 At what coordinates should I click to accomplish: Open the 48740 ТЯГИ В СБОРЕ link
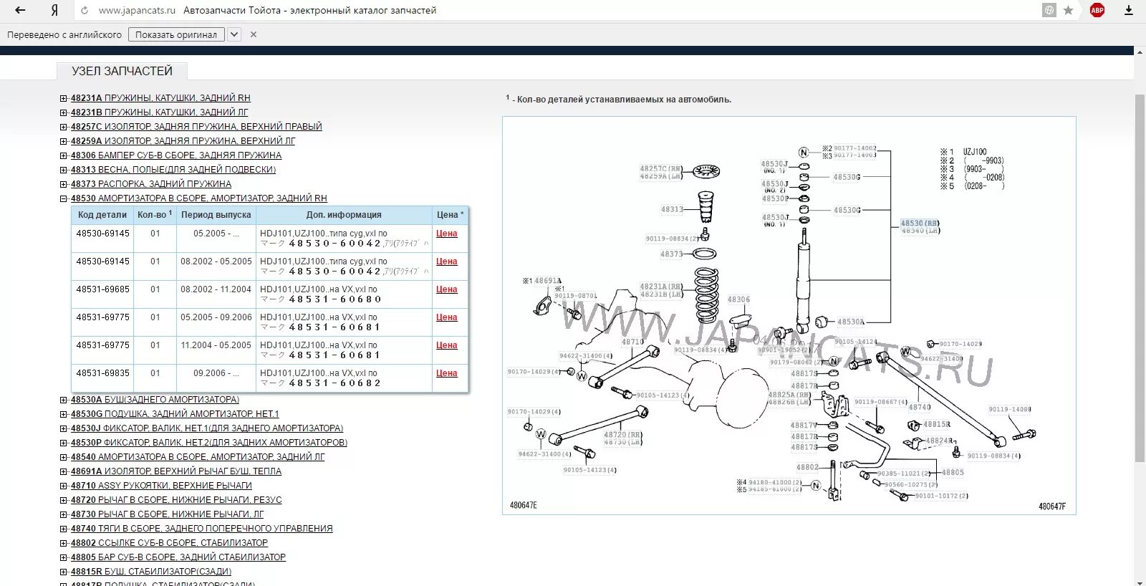click(202, 529)
